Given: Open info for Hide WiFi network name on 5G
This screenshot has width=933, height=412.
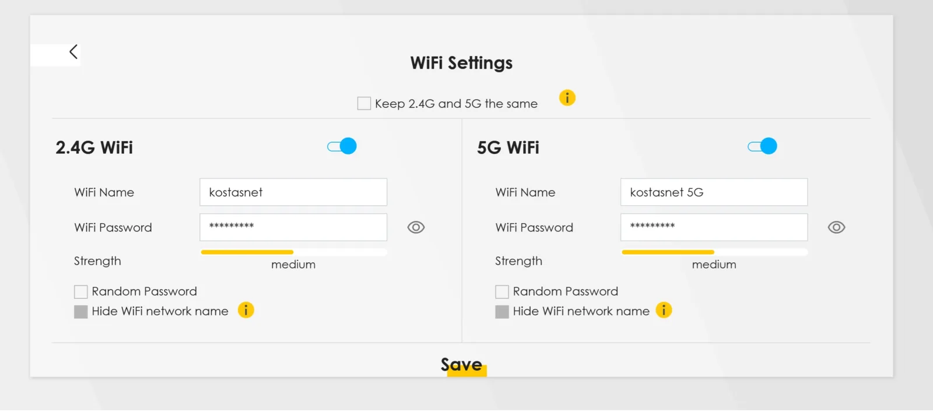Looking at the screenshot, I should [664, 311].
